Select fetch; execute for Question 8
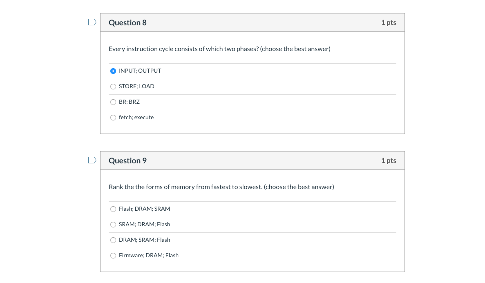Image resolution: width=485 pixels, height=283 pixels. [113, 118]
